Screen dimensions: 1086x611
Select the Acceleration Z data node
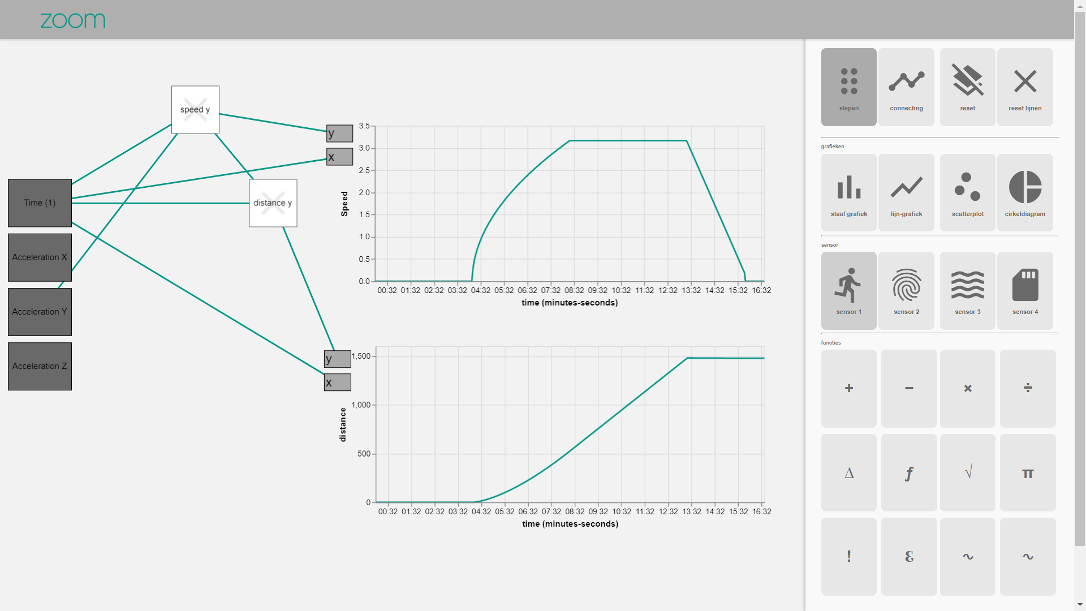pos(40,366)
